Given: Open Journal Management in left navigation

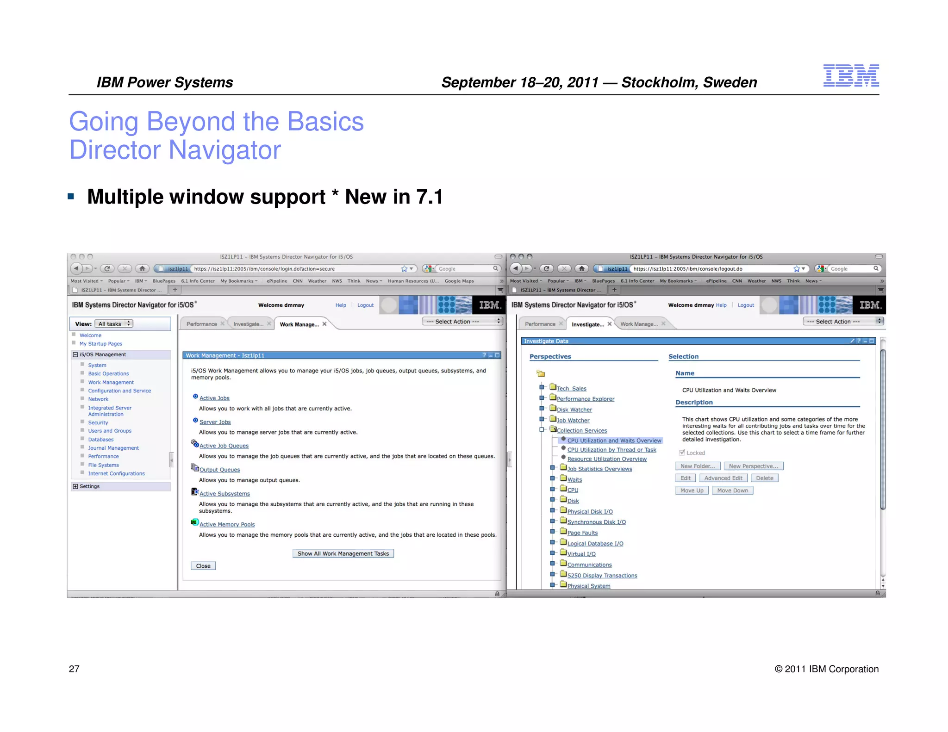Looking at the screenshot, I should point(113,448).
